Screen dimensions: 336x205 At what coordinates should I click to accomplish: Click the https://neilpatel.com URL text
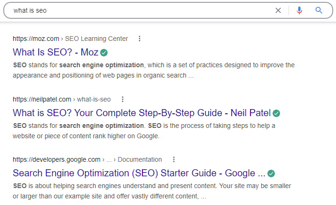(x=42, y=99)
